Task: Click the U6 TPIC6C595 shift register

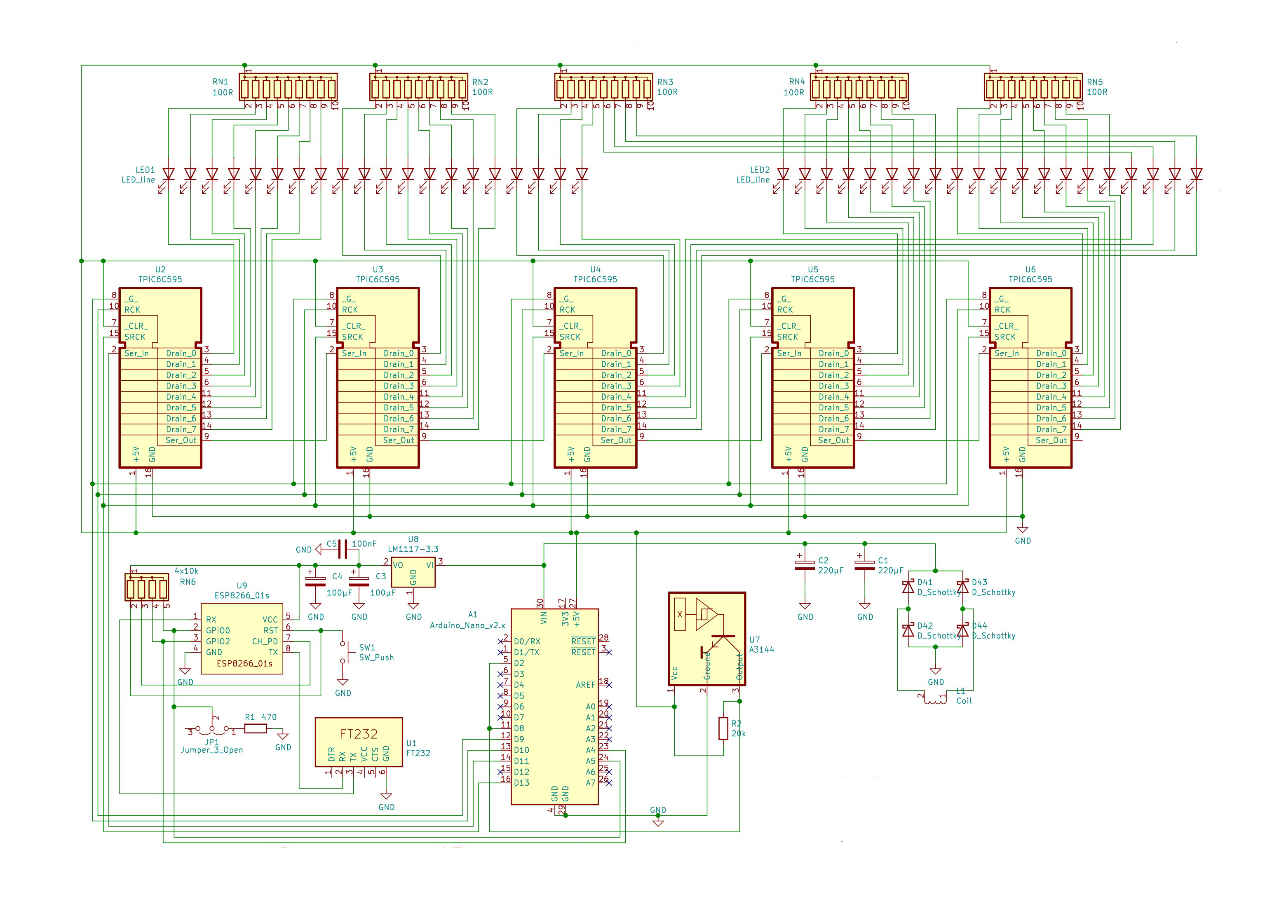Action: (x=1030, y=378)
